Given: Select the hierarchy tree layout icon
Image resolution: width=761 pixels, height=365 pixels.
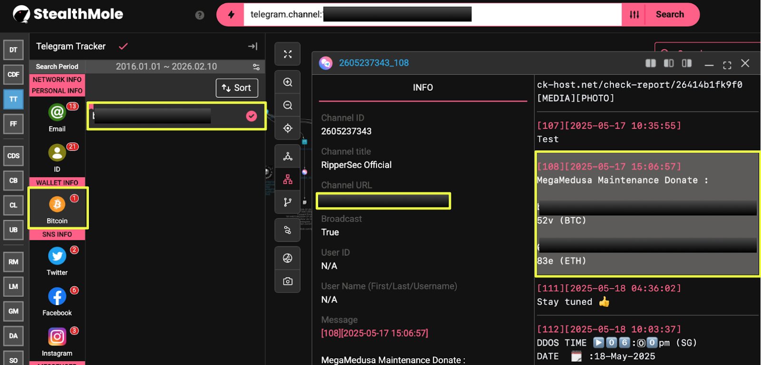Looking at the screenshot, I should tap(288, 179).
